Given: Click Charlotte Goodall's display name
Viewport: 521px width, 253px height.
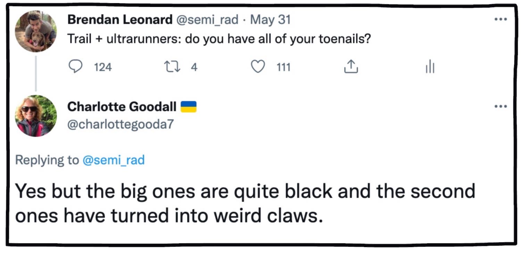Looking at the screenshot, I should (x=121, y=107).
